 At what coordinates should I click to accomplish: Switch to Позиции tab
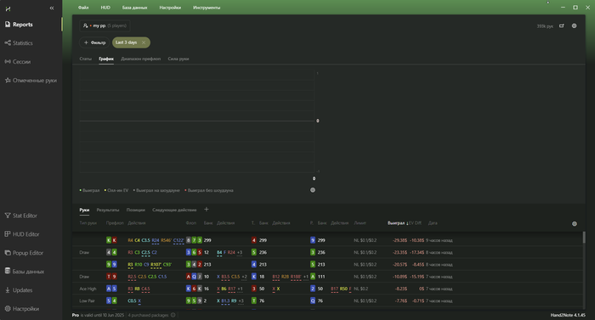click(x=136, y=210)
